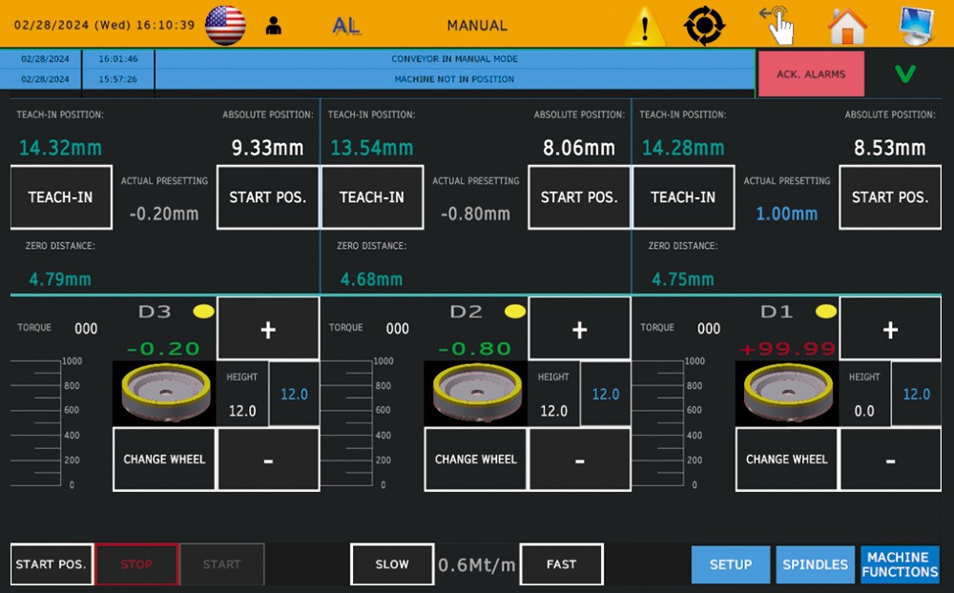Viewport: 954px width, 593px height.
Task: Click ACK. ALARMS button
Action: (811, 73)
